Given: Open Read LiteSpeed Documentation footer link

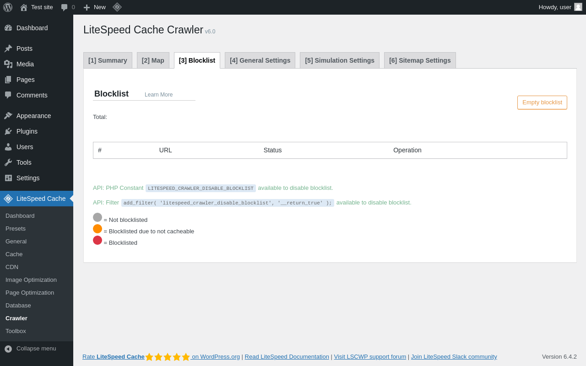Looking at the screenshot, I should tap(287, 356).
